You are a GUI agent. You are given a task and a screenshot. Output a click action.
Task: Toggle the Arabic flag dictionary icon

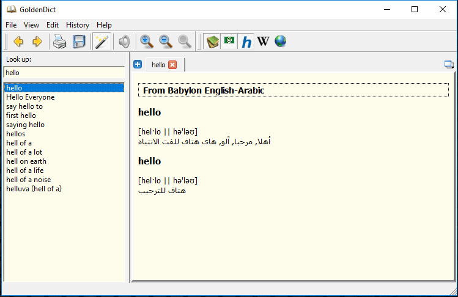click(229, 41)
